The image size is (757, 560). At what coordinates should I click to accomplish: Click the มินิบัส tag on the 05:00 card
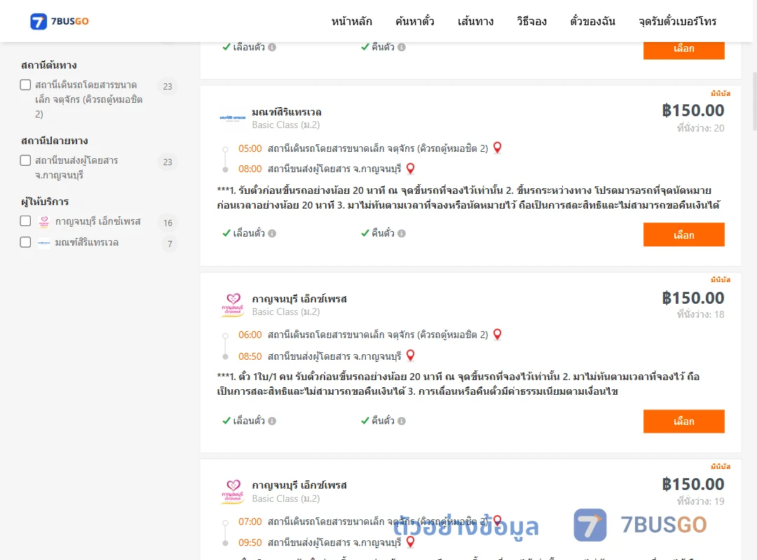(721, 93)
